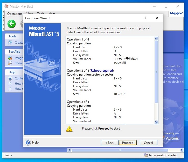Image resolution: width=188 pixels, height=162 pixels.
Task: Click the Show magnifier icon under See Also
Action: click(10, 63)
